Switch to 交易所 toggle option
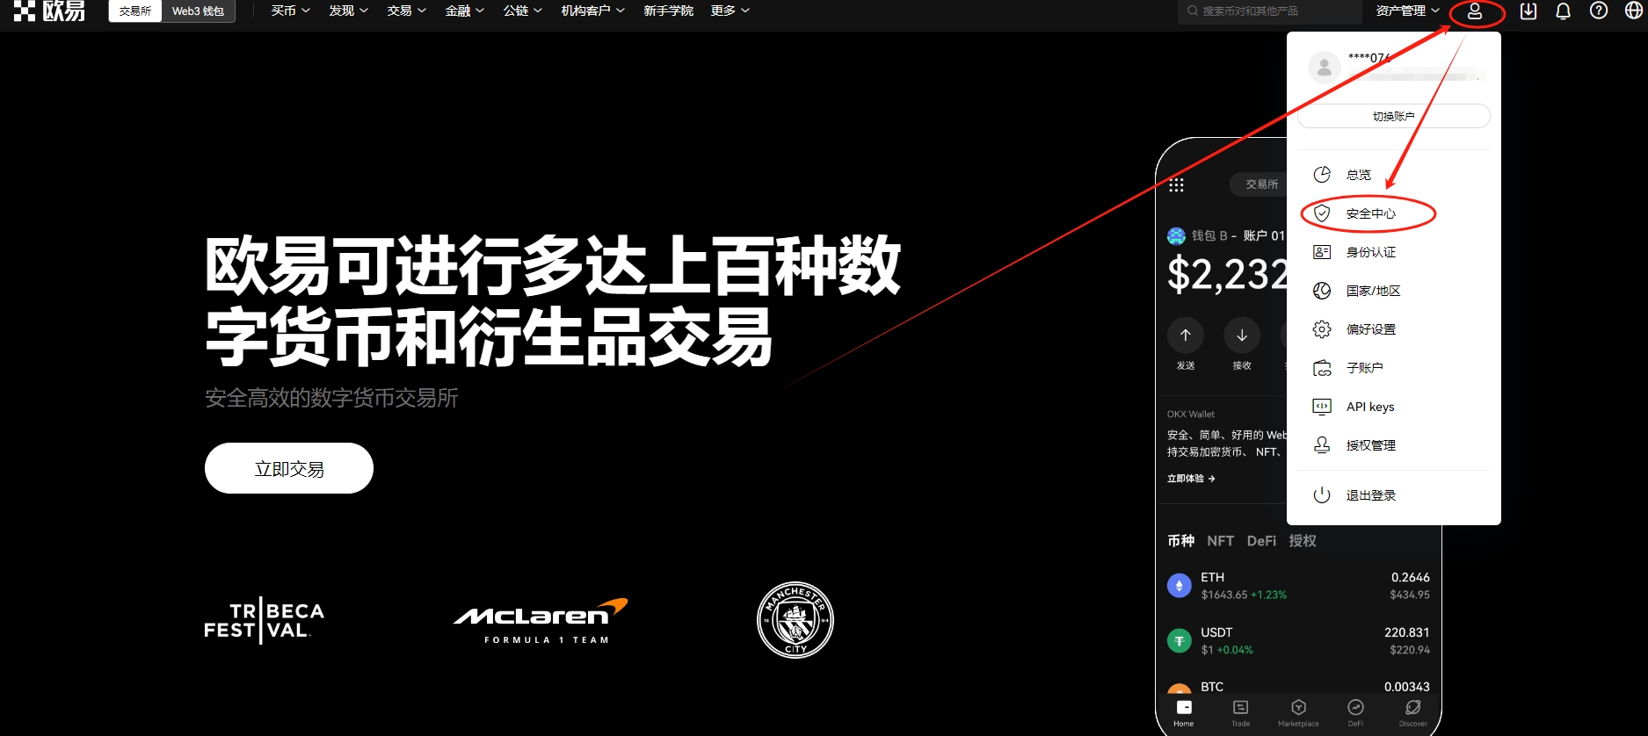This screenshot has width=1648, height=736. tap(135, 11)
